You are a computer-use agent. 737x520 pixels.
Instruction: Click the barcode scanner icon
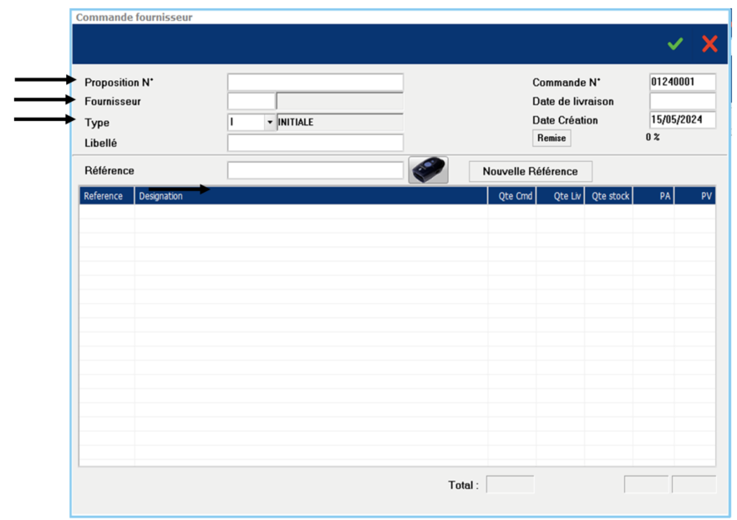point(429,170)
